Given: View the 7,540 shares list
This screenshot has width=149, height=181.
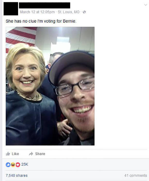Looking at the screenshot, I should (x=17, y=176).
